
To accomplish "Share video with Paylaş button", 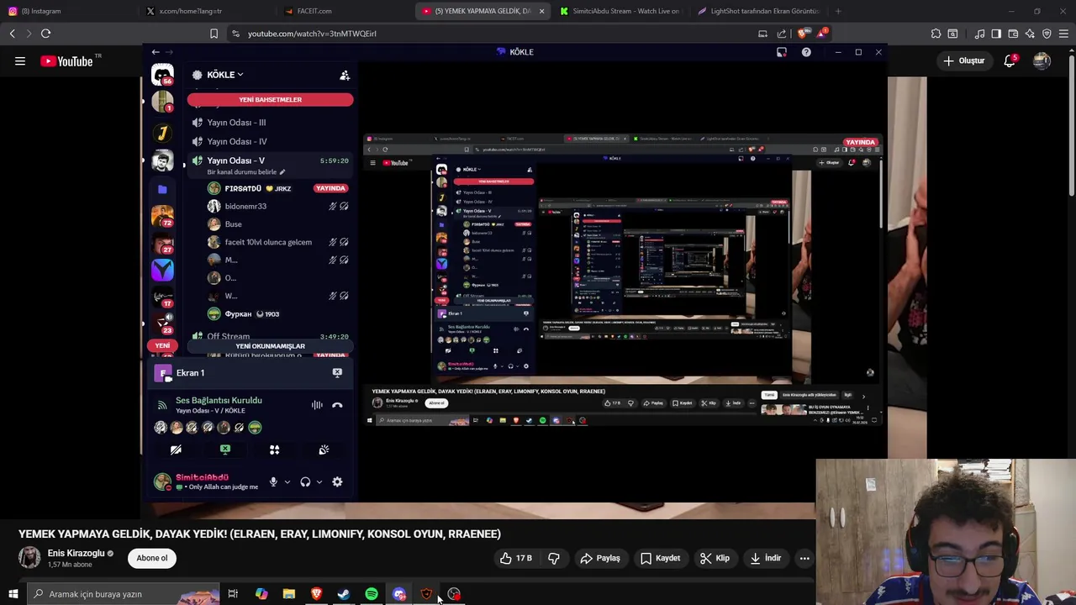I will (x=600, y=558).
